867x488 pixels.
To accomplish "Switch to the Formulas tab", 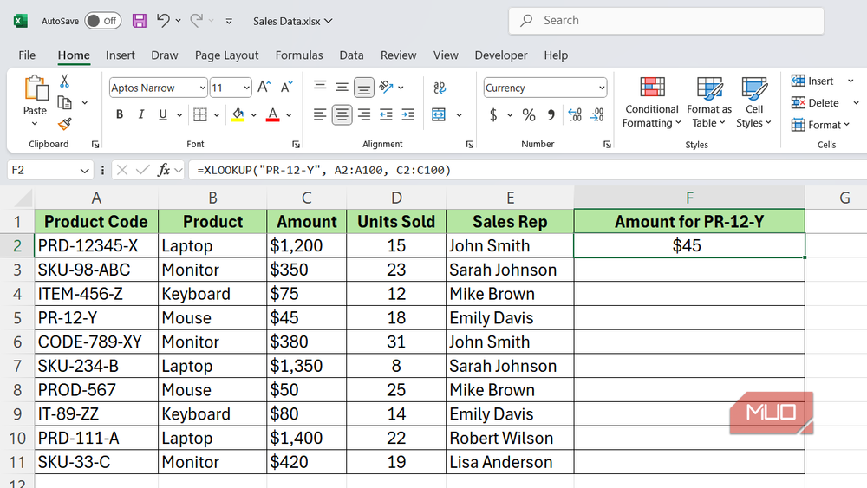I will point(299,55).
